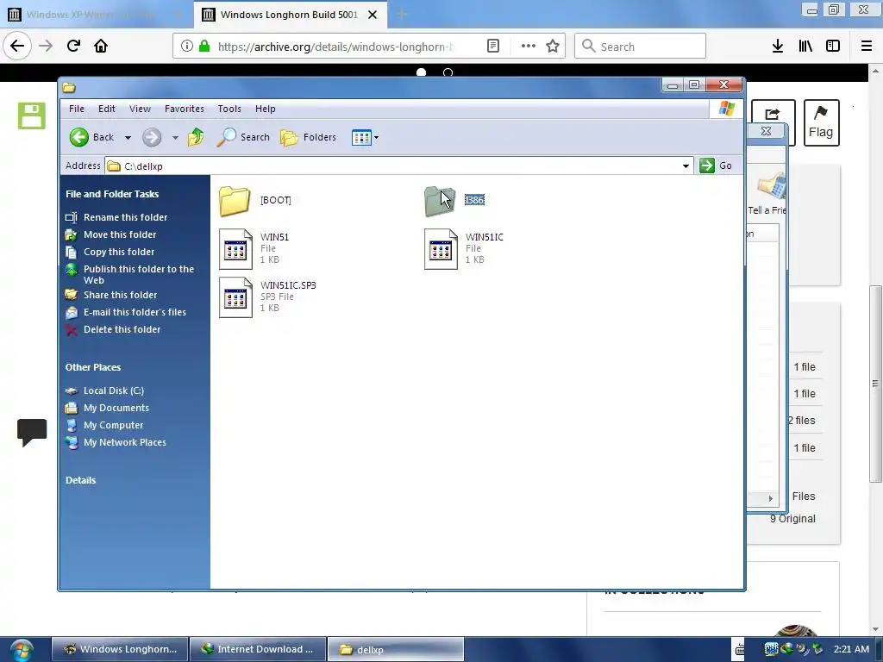Select the WIN51IC file icon
The width and height of the screenshot is (883, 662).
point(441,249)
